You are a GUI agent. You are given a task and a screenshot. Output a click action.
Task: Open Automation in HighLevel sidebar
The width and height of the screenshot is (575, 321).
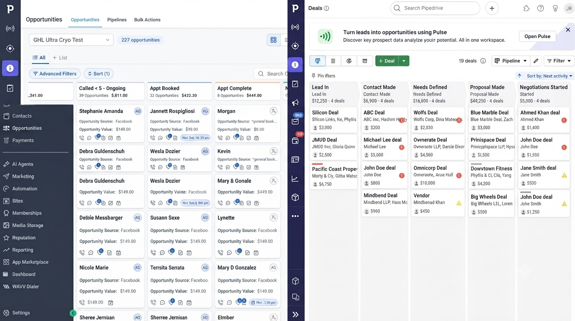(25, 189)
